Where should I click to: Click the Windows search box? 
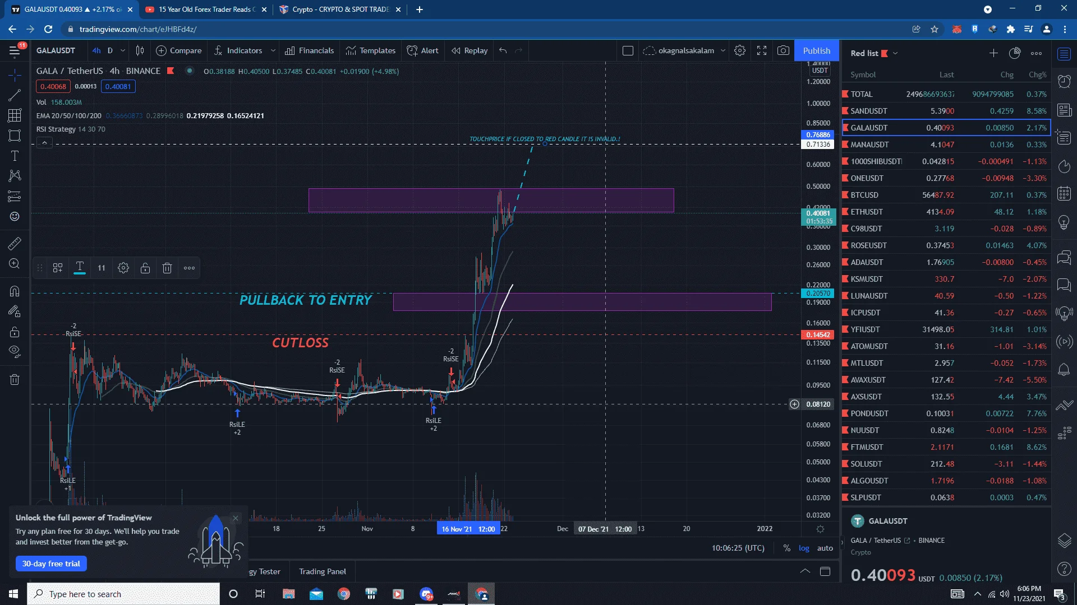click(123, 594)
